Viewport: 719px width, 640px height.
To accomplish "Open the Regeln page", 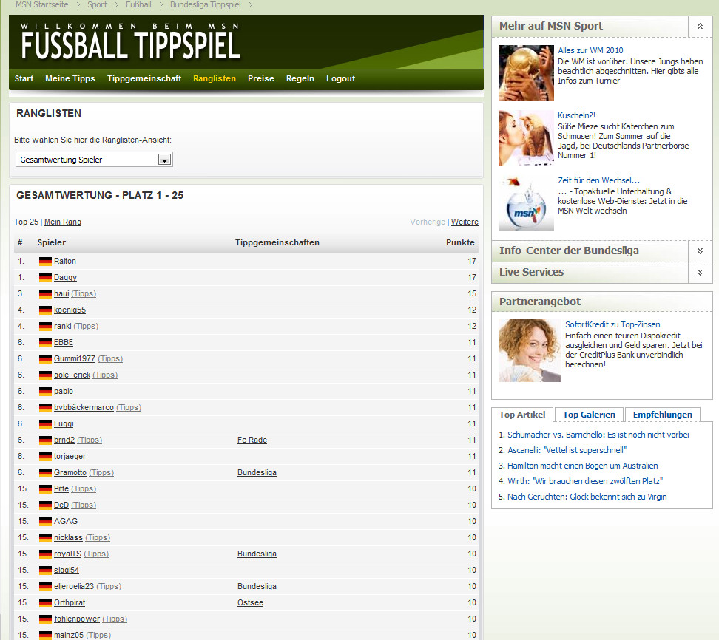I will 300,78.
